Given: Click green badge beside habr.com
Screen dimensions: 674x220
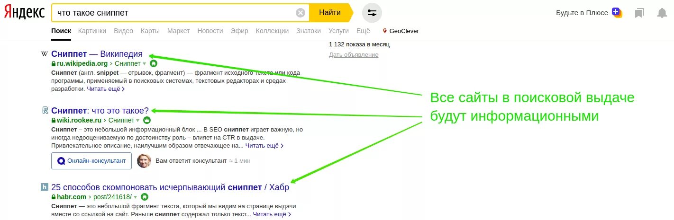Looking at the screenshot, I should 145,197.
